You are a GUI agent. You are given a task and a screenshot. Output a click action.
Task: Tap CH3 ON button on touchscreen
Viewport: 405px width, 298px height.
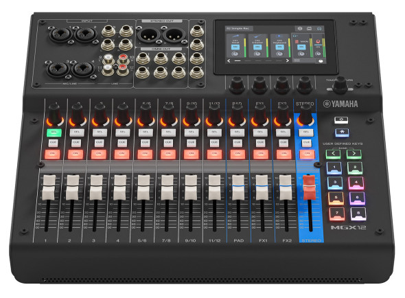pyautogui.click(x=279, y=47)
